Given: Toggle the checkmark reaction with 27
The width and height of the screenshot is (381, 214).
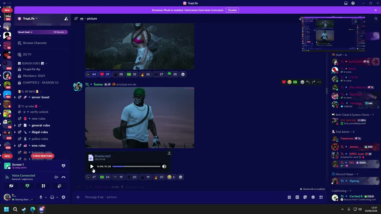Looking at the screenshot, I should point(91,177).
